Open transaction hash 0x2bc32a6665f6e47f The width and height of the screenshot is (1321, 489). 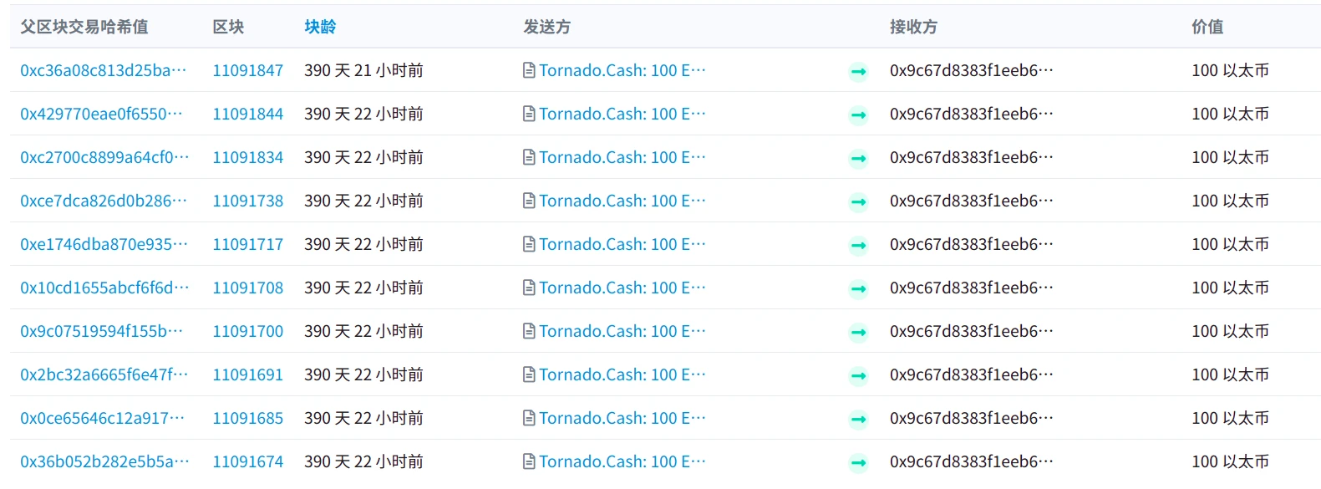(104, 374)
